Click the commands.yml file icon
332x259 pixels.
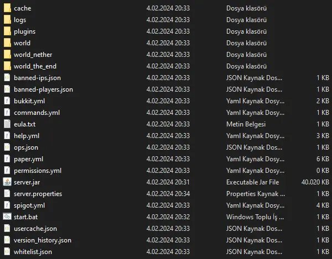[7, 113]
